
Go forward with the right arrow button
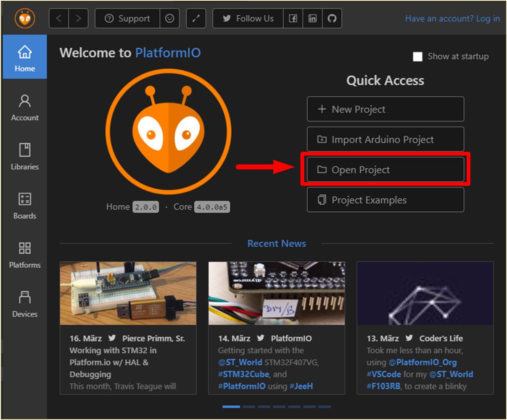coord(79,18)
